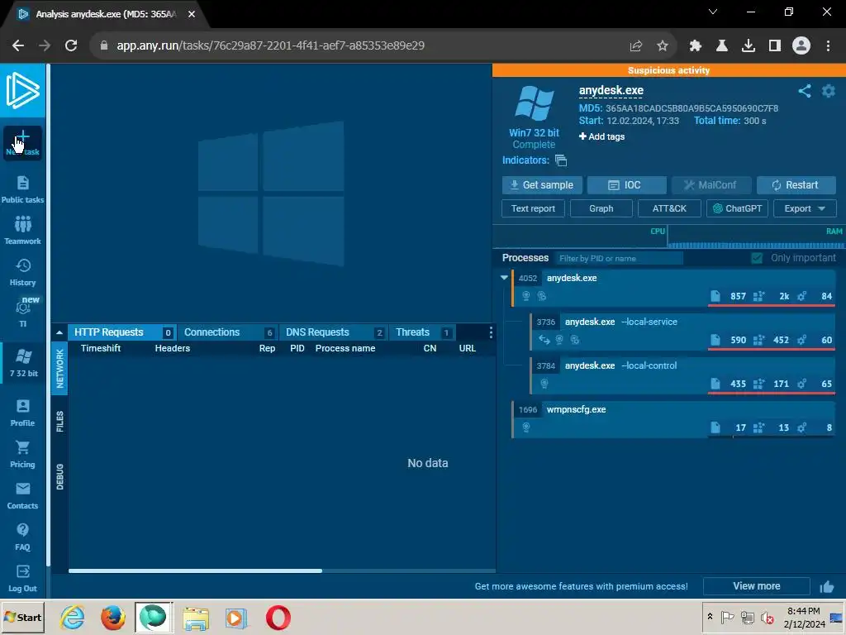This screenshot has height=635, width=846.
Task: Collapse anydesk.exe 4052 process tree
Action: click(505, 278)
